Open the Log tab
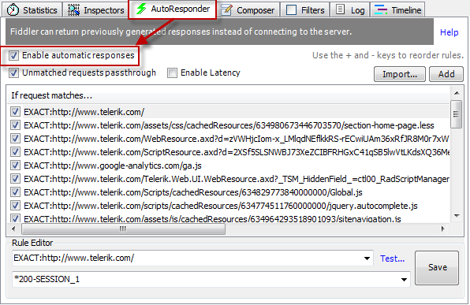 [350, 10]
